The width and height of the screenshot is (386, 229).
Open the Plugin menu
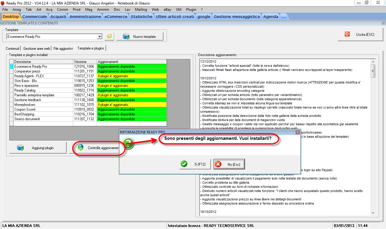tap(191, 10)
